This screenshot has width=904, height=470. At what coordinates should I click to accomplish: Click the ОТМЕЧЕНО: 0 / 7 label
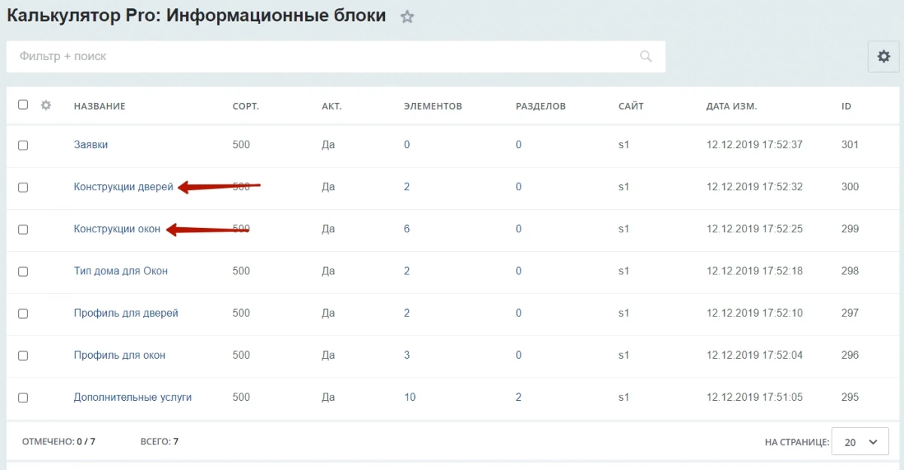point(59,441)
